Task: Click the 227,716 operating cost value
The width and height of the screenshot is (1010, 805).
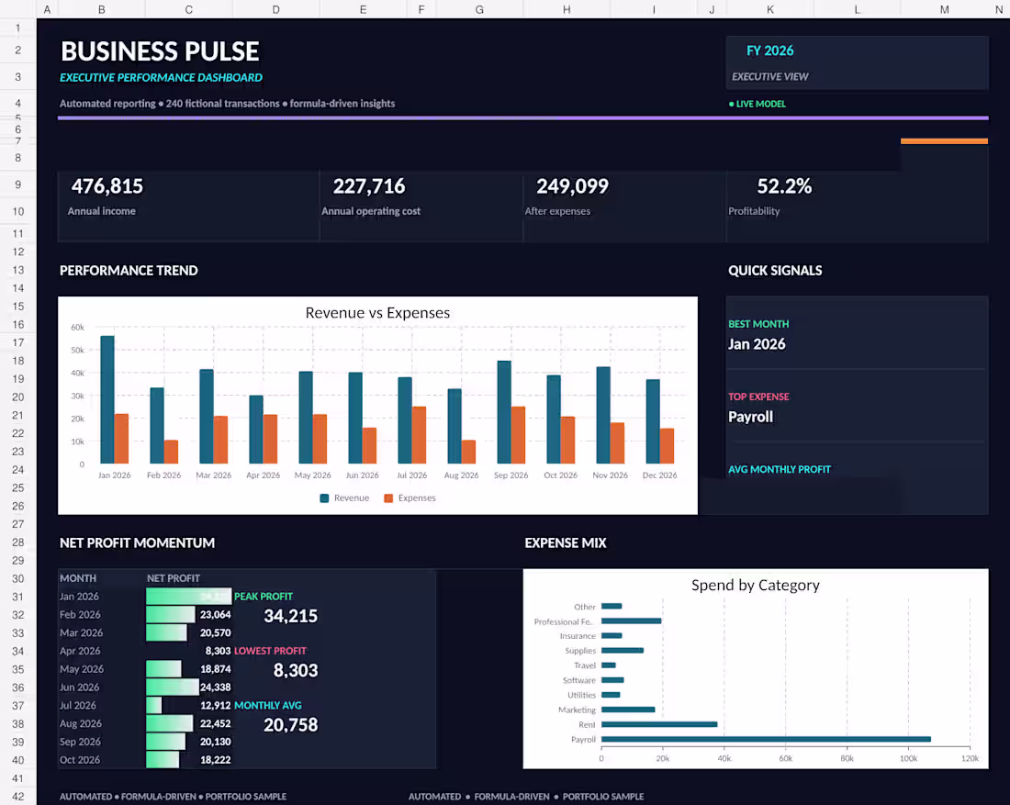Action: coord(369,186)
